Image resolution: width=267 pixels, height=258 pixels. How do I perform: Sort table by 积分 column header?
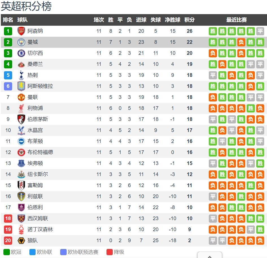(189, 20)
